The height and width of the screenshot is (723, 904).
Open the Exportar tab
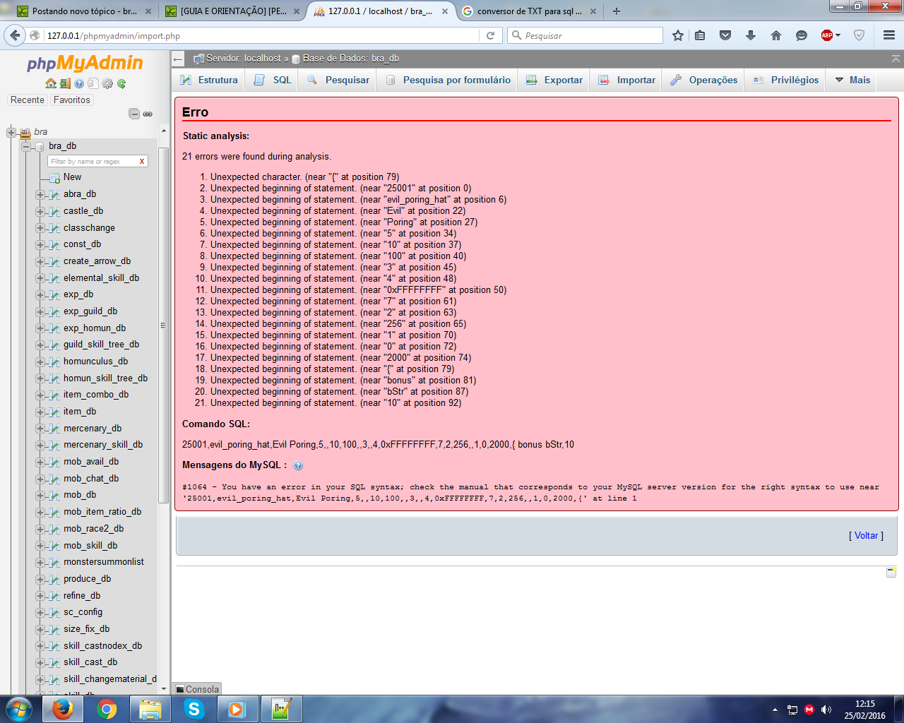click(554, 80)
